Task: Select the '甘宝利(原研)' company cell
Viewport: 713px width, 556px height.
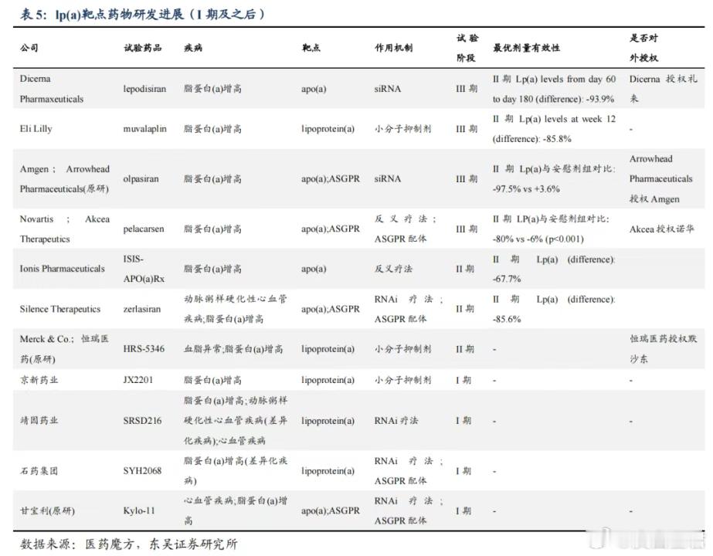Action: [x=47, y=510]
